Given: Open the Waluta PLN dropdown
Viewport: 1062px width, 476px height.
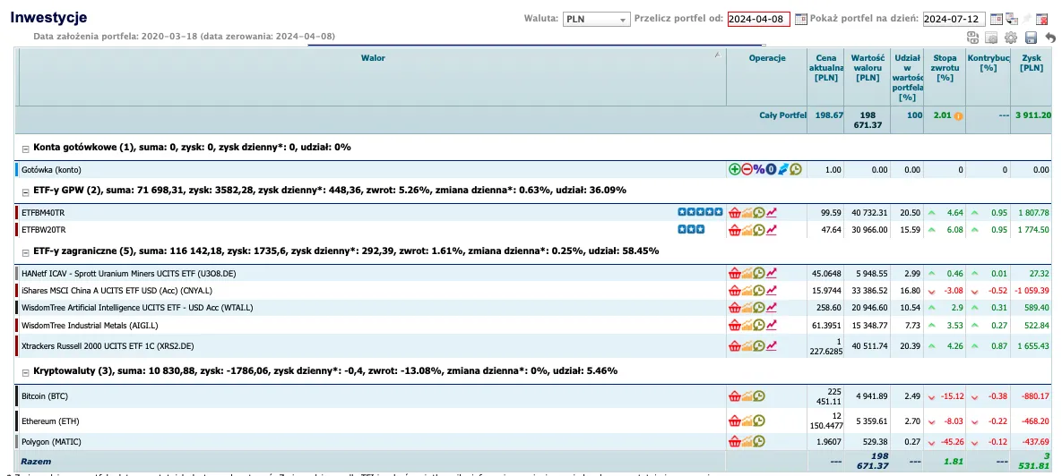Looking at the screenshot, I should [x=597, y=19].
